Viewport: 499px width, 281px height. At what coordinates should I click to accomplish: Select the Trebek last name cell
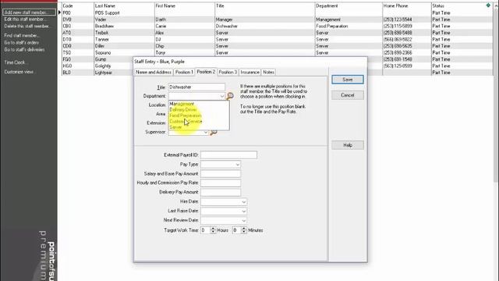(x=124, y=33)
